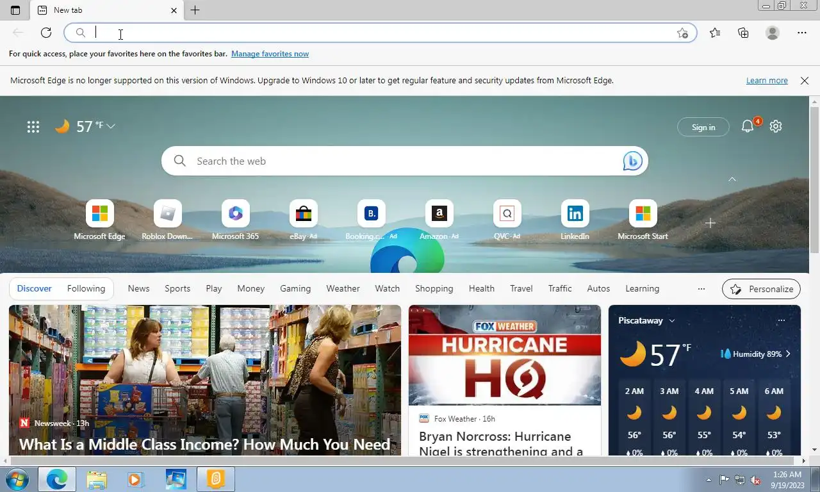Open the notifications bell icon
This screenshot has height=492, width=820.
[x=748, y=126]
